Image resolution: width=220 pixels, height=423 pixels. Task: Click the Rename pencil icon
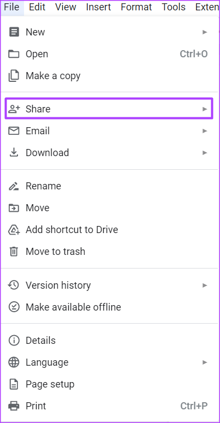[14, 186]
